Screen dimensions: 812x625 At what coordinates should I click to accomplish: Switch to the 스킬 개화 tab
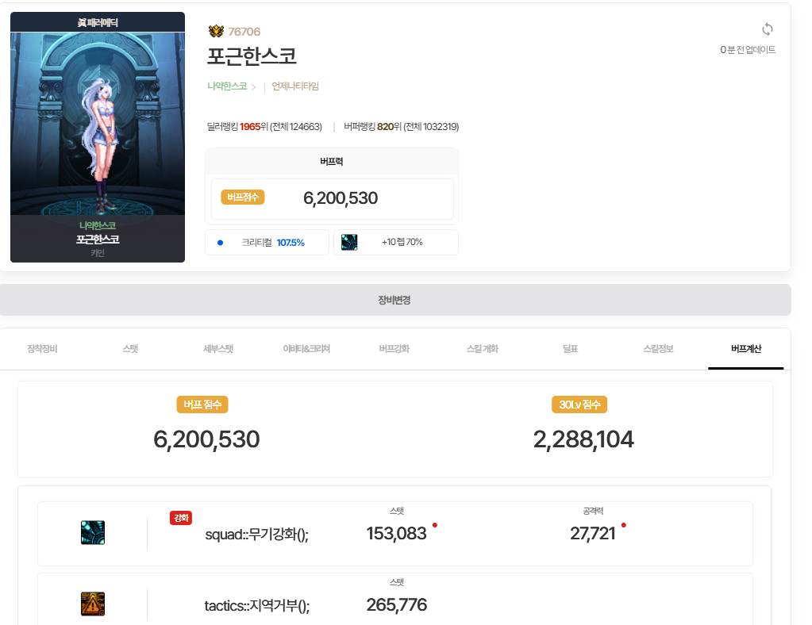483,349
